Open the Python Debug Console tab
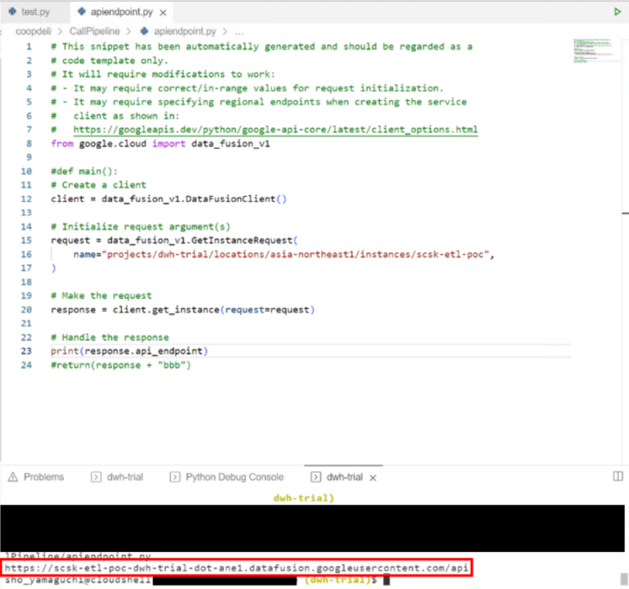Viewport: 629px width, 589px height. pyautogui.click(x=234, y=477)
